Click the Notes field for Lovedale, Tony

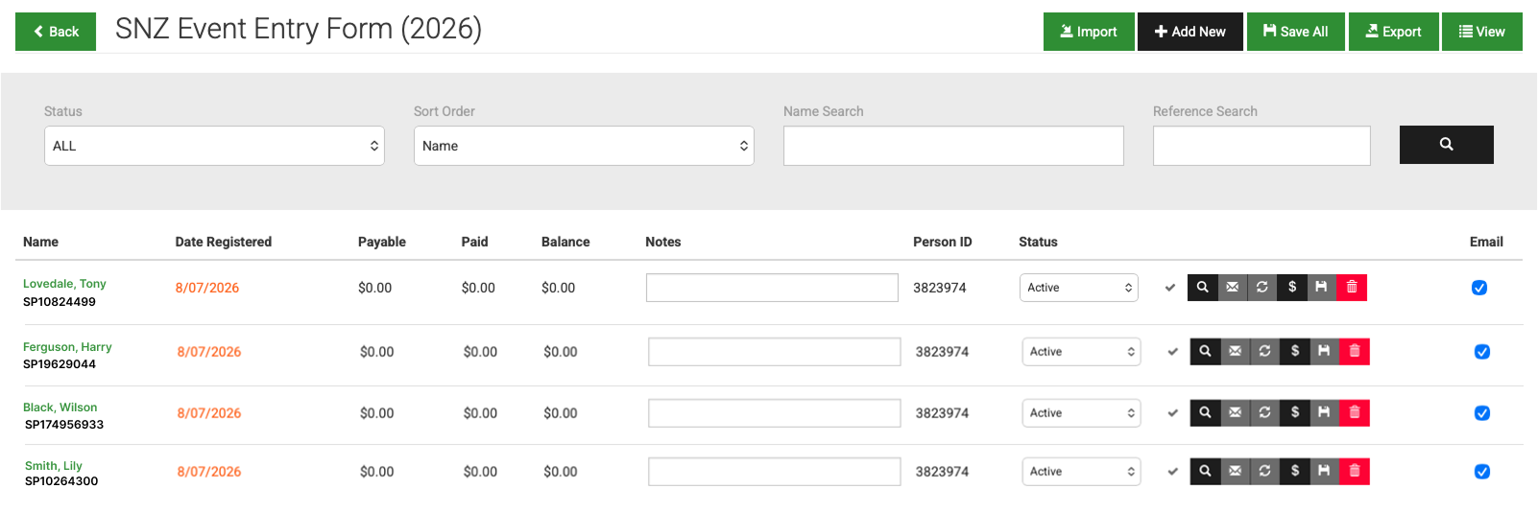[x=772, y=288]
